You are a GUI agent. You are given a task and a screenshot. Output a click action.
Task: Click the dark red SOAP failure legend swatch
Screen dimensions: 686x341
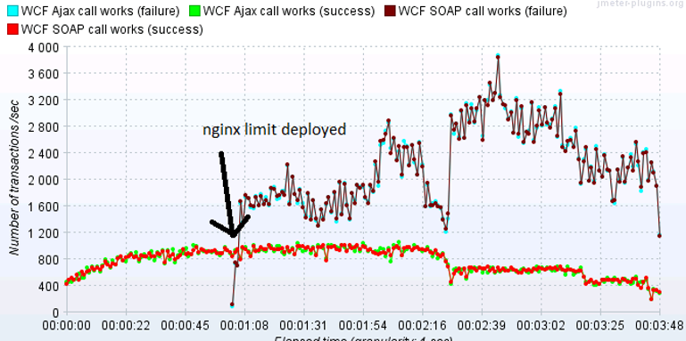click(390, 12)
